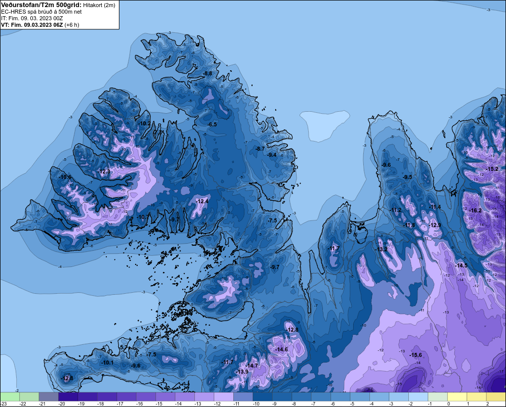Screen dimensions: 506x407
Task: Click the -9.4 temperature label
Action: [x=272, y=155]
